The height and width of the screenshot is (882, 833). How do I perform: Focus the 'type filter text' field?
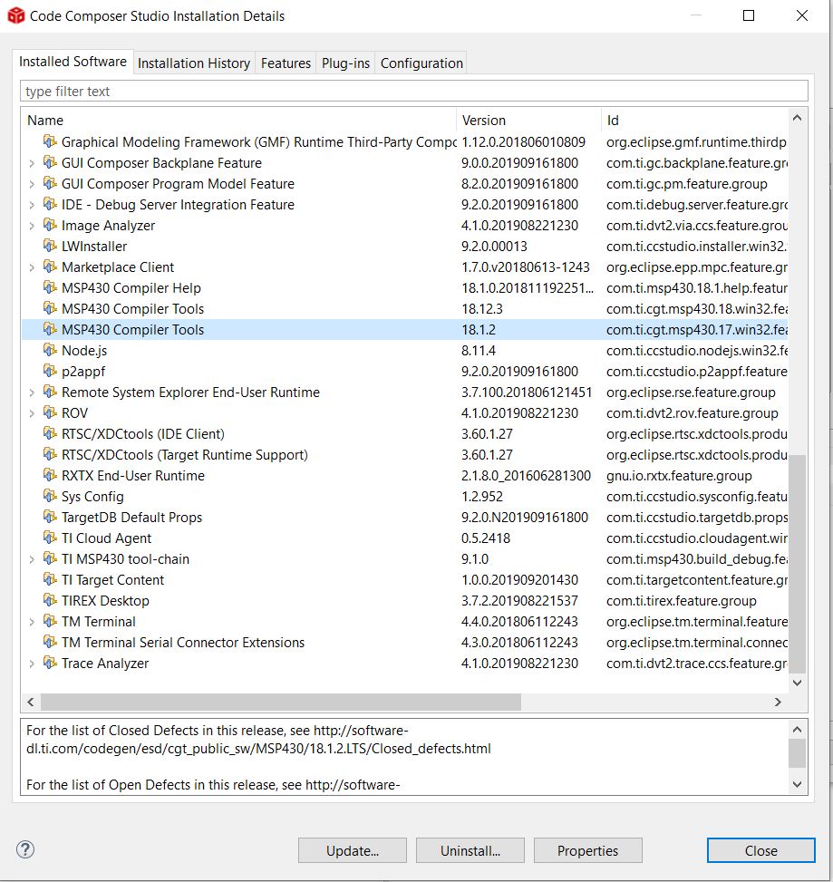(414, 92)
